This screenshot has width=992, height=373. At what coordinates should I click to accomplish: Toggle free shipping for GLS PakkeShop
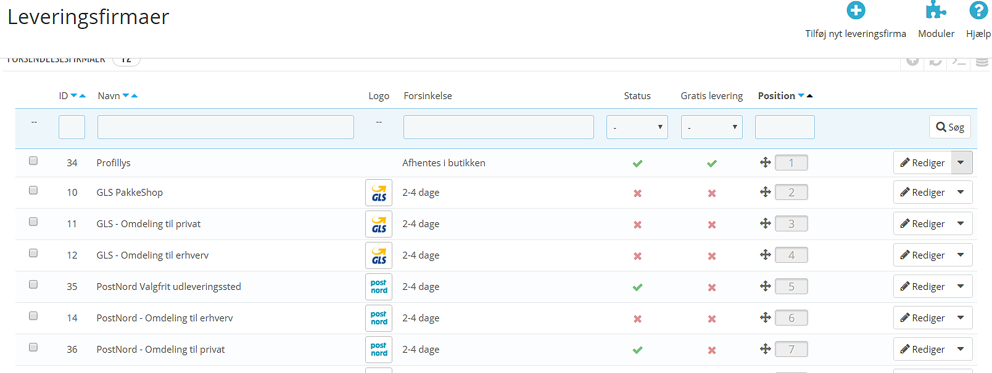(712, 193)
